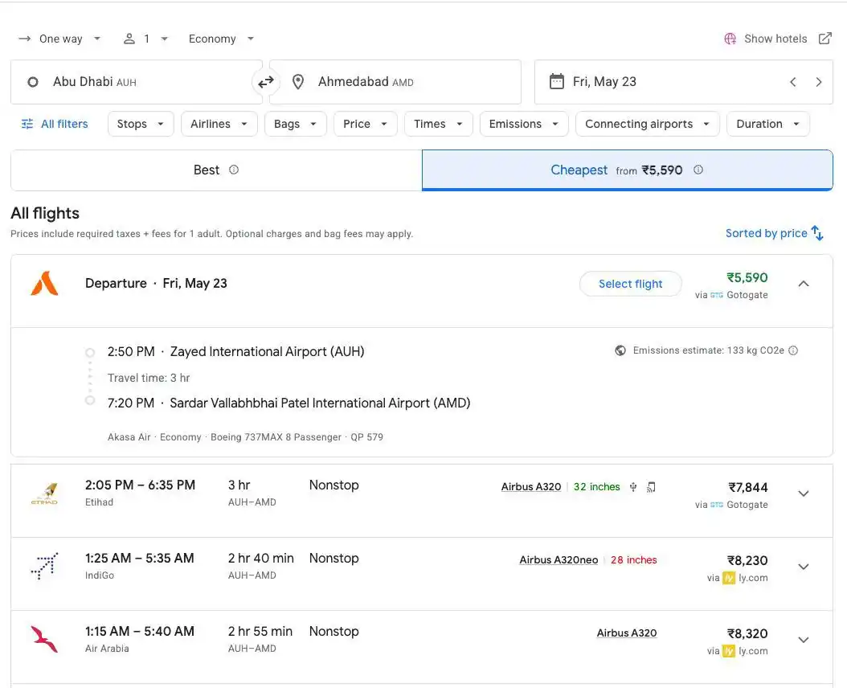This screenshot has height=688, width=847.
Task: Go to next date arrow
Action: click(819, 82)
